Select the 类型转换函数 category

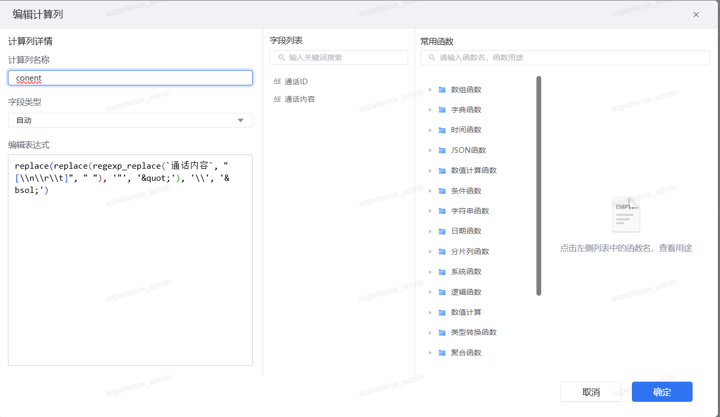click(473, 332)
